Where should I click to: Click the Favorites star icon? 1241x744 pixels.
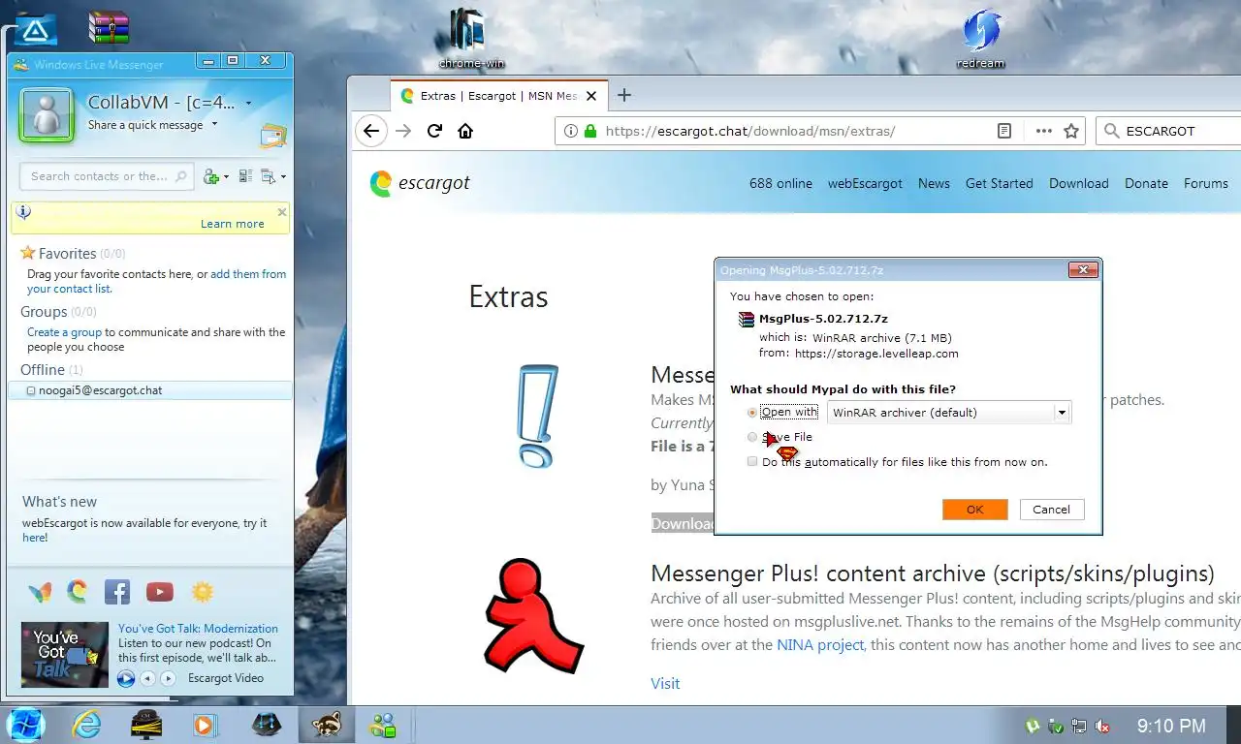coord(28,253)
